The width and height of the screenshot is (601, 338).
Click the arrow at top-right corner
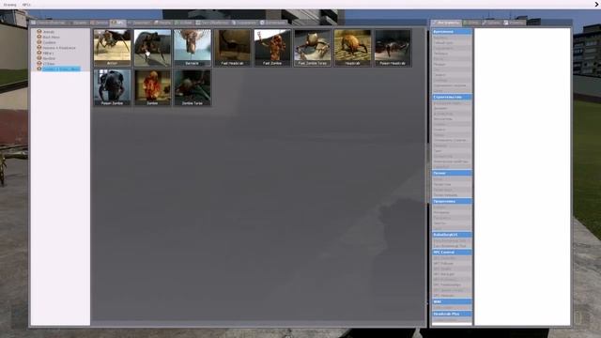point(597,5)
